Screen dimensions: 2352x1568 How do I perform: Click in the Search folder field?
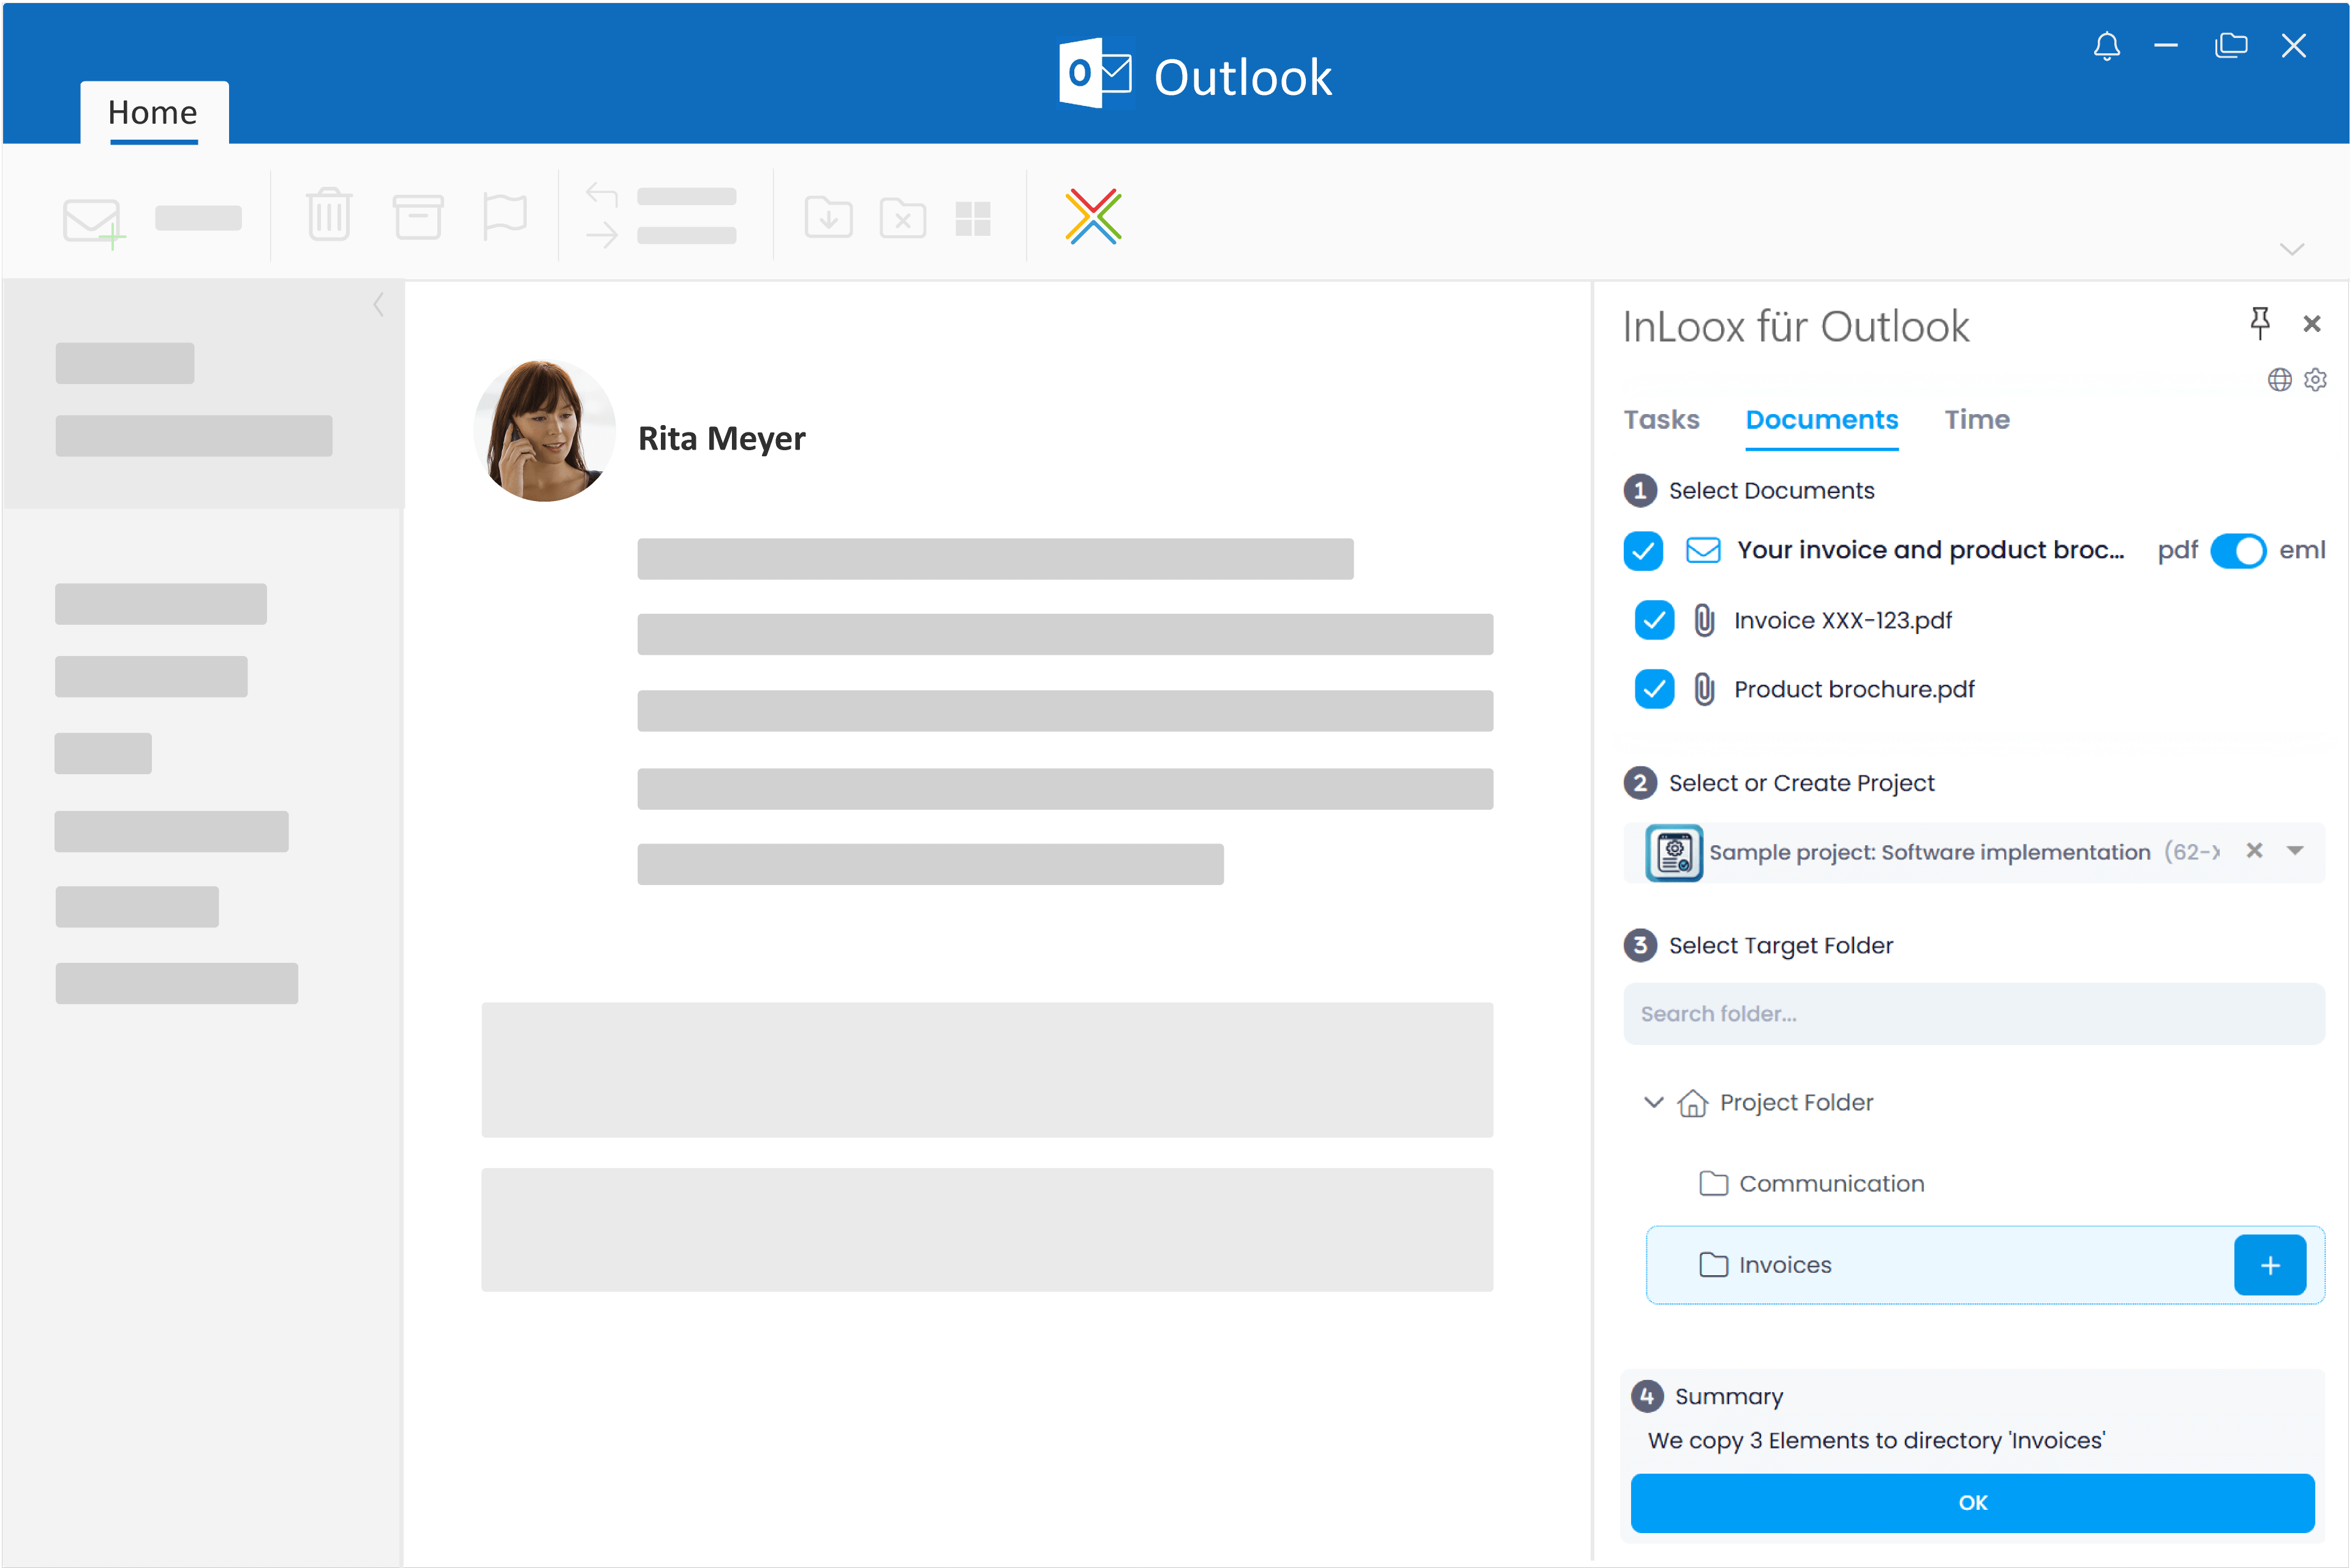[x=1973, y=1014]
